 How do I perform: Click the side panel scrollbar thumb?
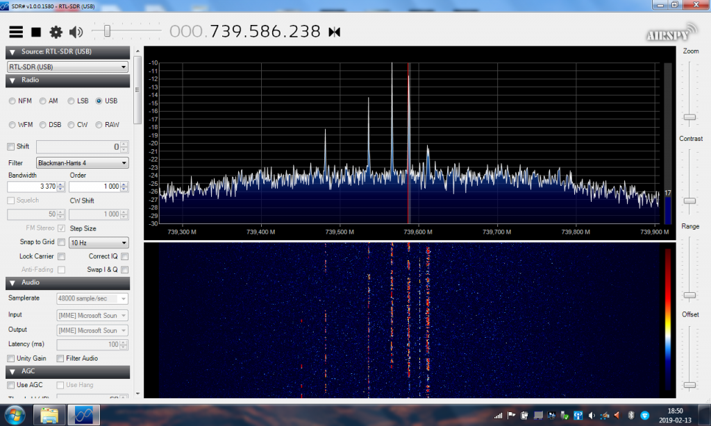(x=137, y=90)
